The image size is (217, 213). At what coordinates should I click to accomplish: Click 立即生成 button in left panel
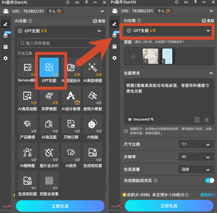click(x=60, y=206)
